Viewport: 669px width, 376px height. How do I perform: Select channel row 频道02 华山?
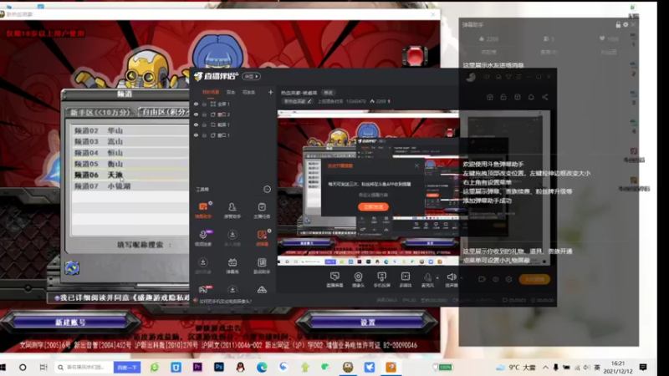(130, 130)
